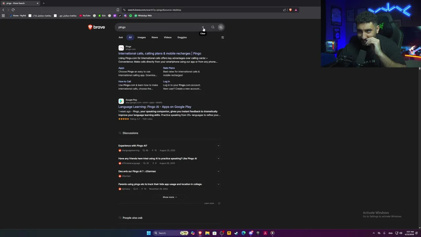This screenshot has width=421, height=237.
Task: Open a new browser tab with plus
Action: [43, 3]
